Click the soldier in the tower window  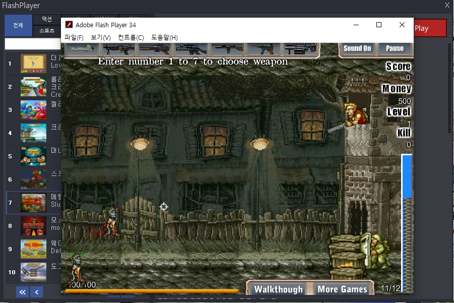(356, 115)
